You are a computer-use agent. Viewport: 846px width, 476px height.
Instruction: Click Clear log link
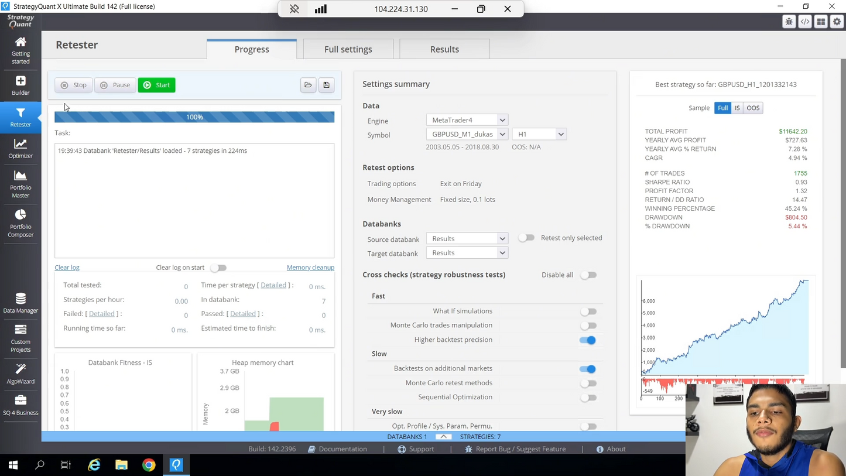click(67, 268)
